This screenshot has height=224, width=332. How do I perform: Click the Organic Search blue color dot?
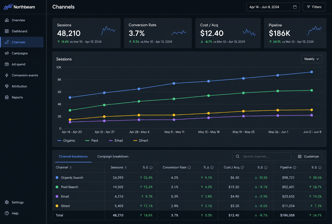[57, 178]
